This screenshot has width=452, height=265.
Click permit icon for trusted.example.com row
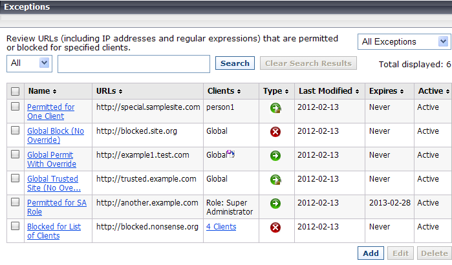(275, 180)
